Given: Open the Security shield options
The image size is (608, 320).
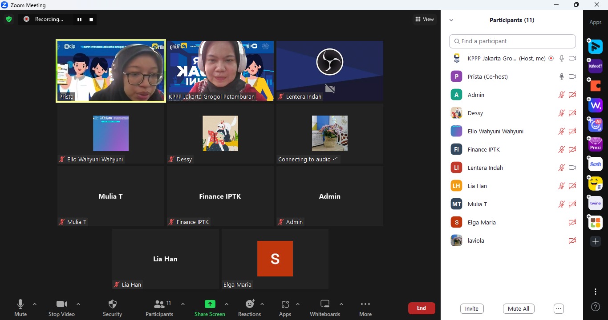Looking at the screenshot, I should tap(112, 308).
